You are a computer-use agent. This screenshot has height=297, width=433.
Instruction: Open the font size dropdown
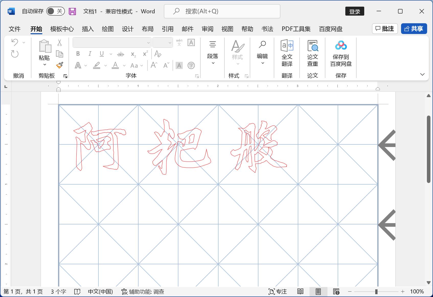[170, 43]
